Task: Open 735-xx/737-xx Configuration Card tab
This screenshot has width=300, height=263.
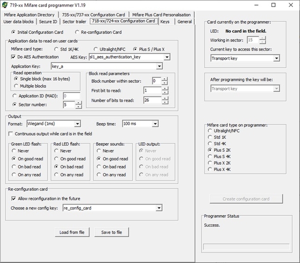Action: [x=93, y=14]
